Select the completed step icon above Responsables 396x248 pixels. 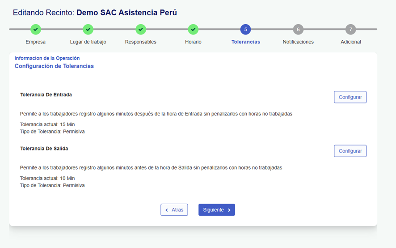[141, 30]
